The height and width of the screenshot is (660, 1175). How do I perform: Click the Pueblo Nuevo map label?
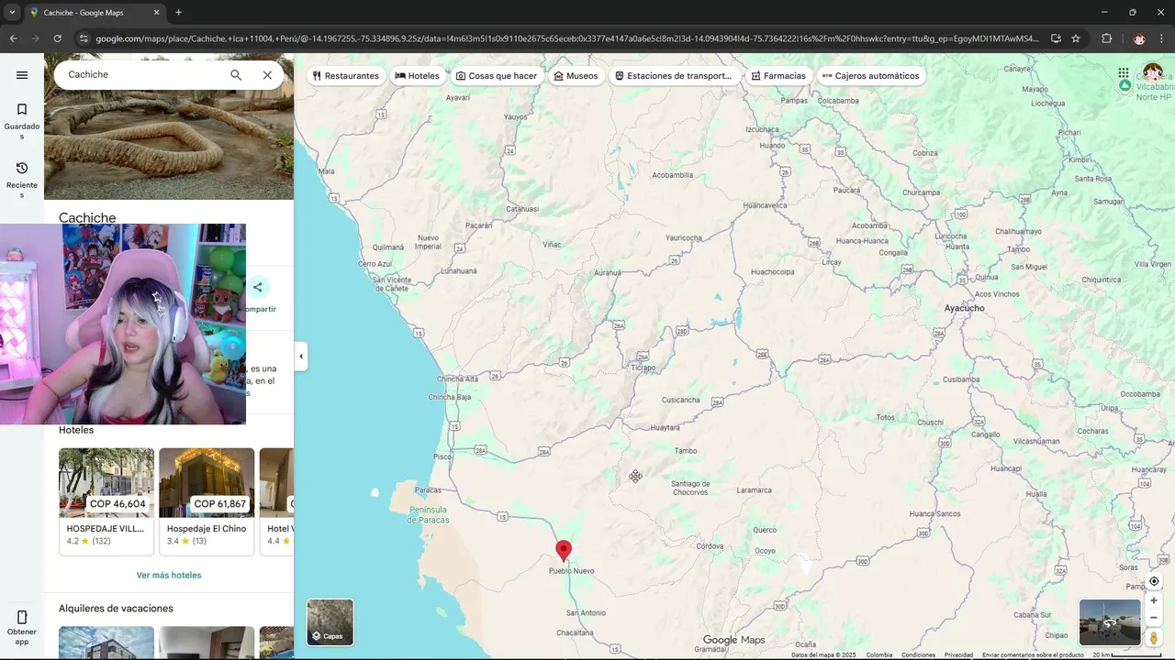pos(571,571)
